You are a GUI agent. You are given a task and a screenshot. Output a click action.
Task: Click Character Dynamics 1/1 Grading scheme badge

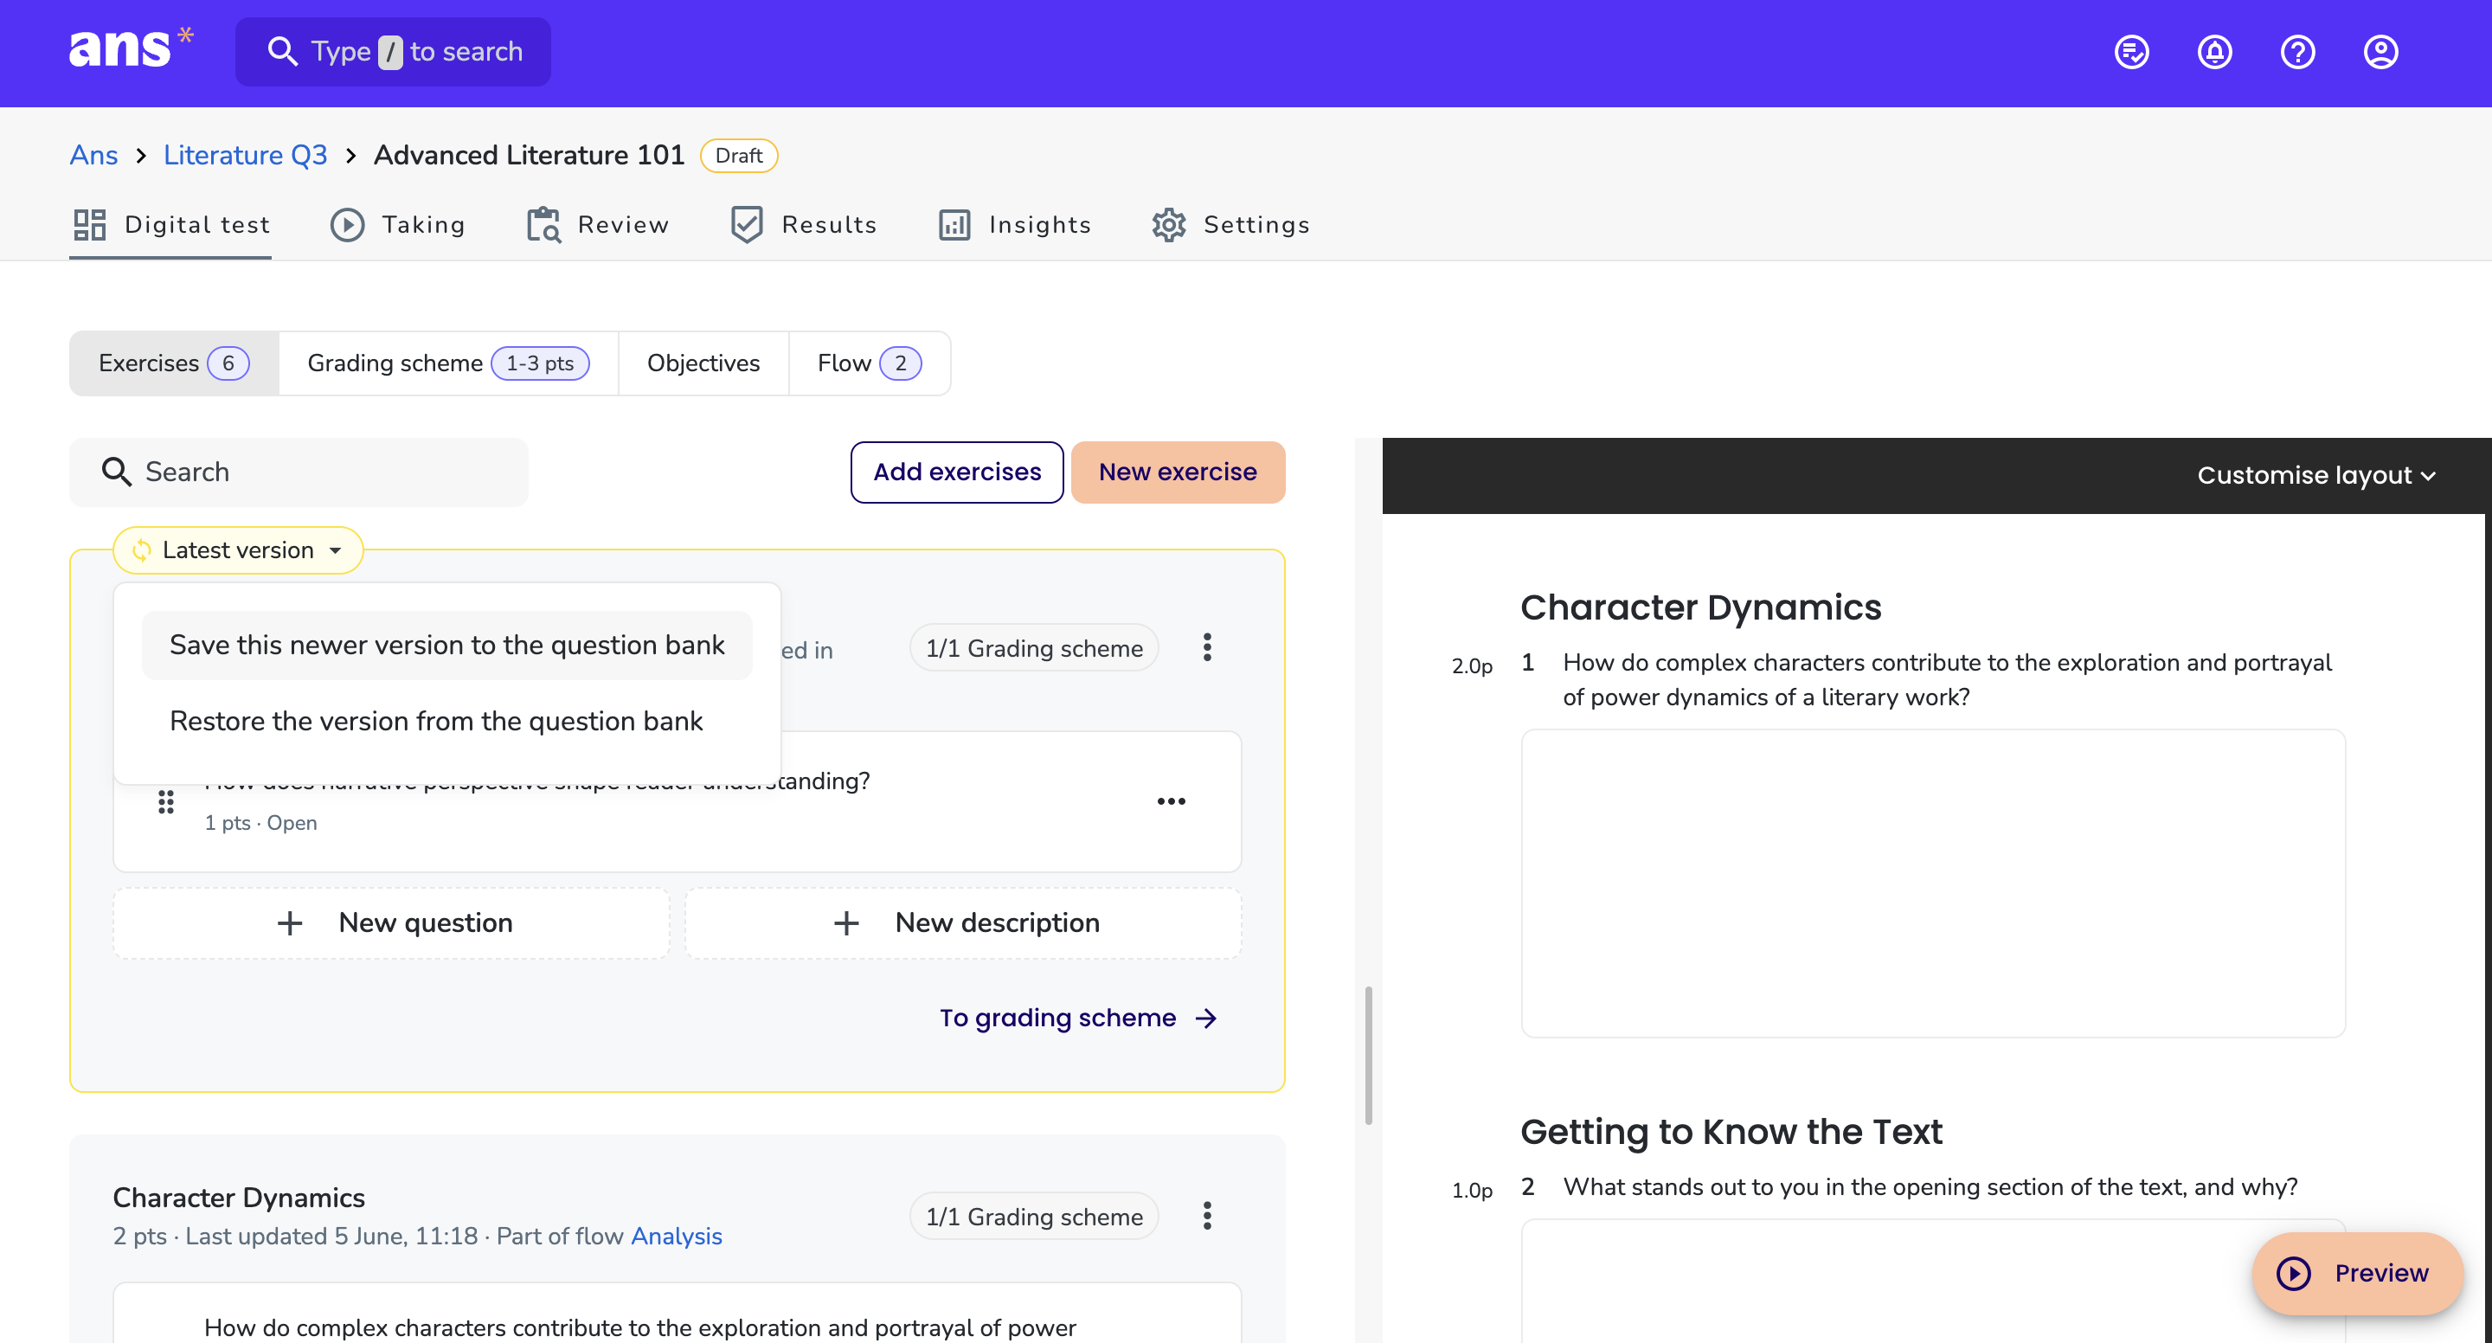click(1033, 1217)
